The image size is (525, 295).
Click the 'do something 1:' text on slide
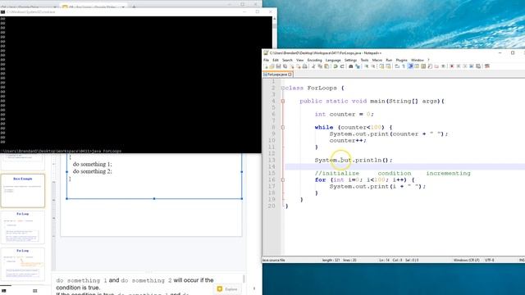(93, 164)
